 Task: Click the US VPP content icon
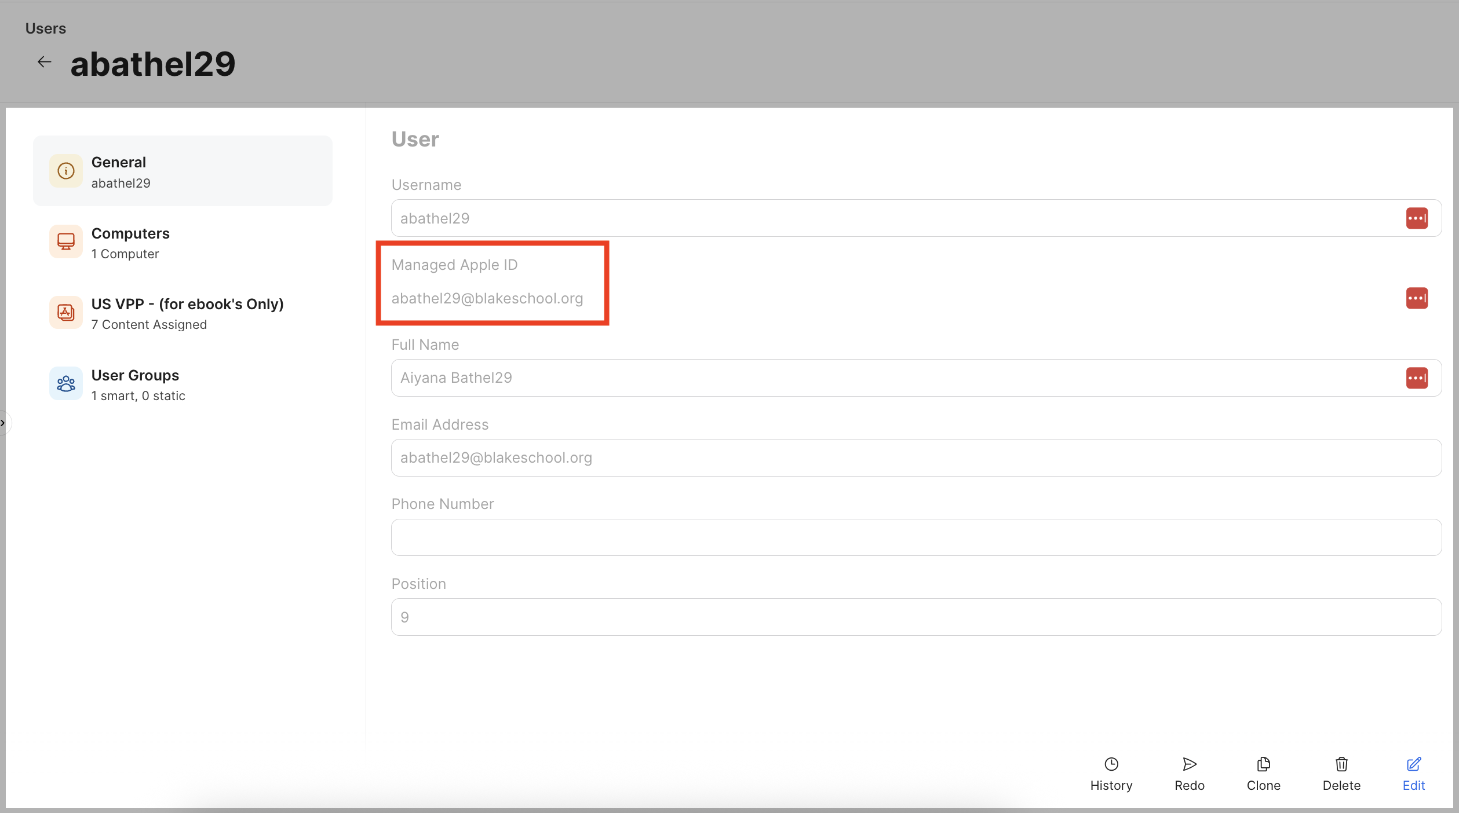pyautogui.click(x=66, y=313)
